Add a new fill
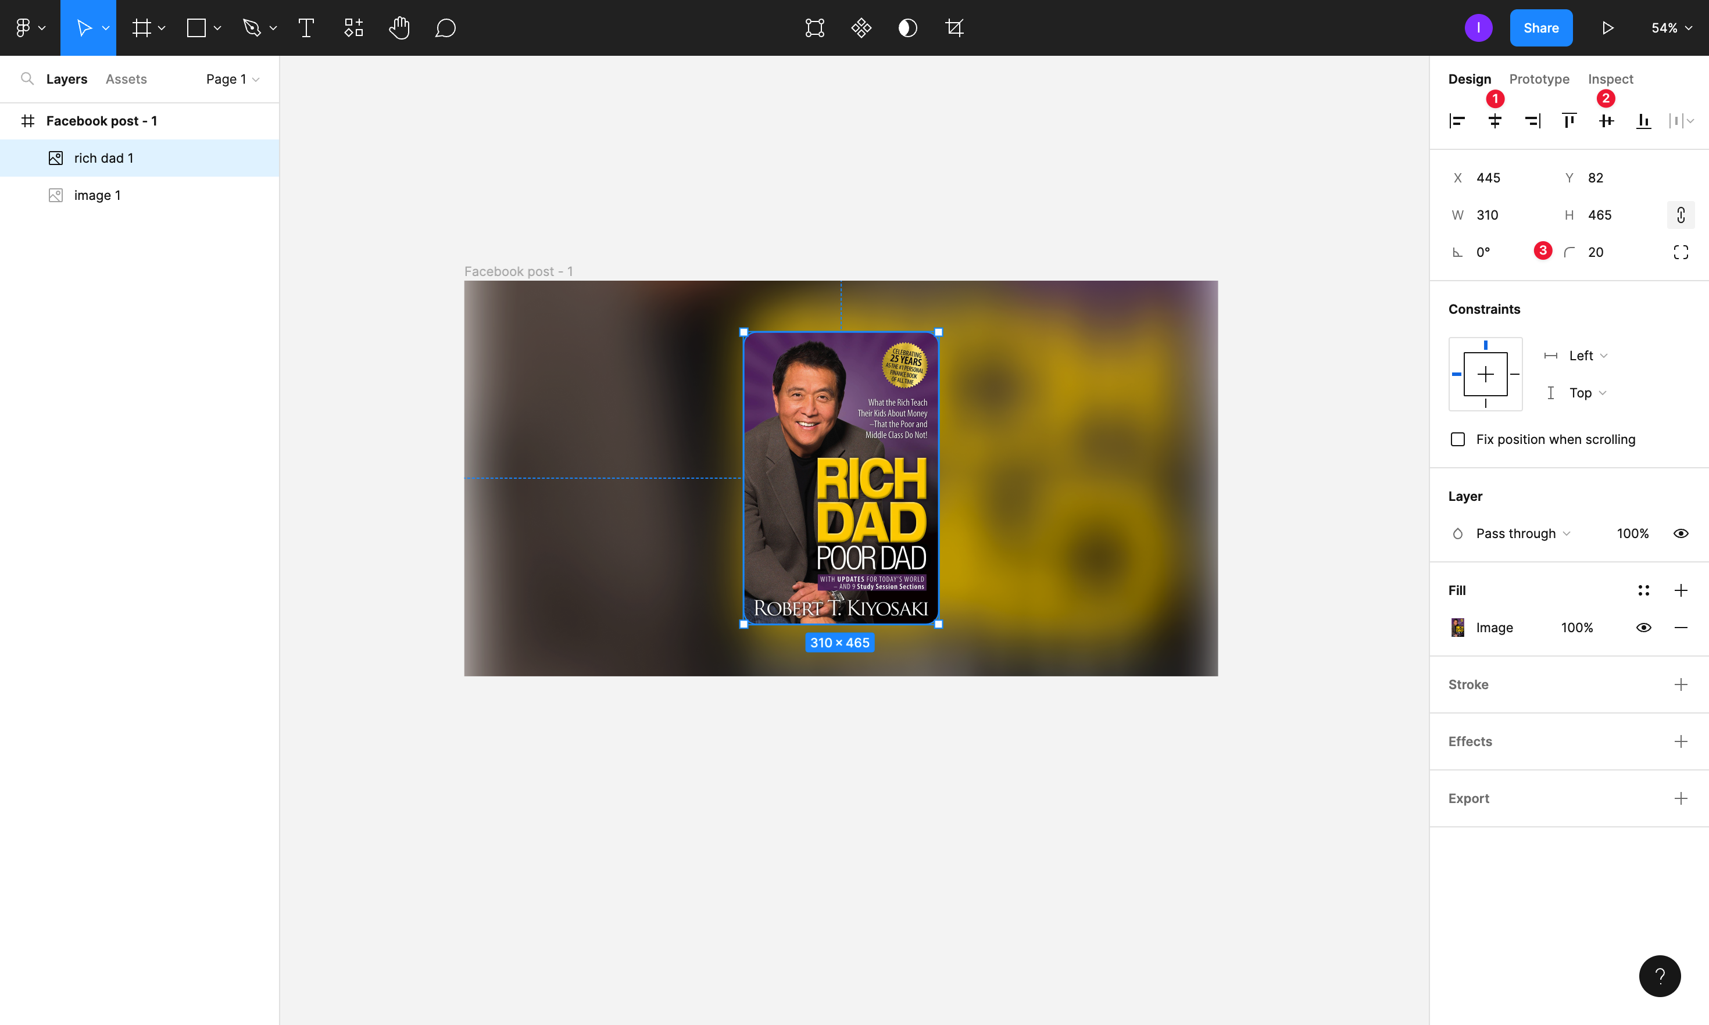 (x=1681, y=590)
